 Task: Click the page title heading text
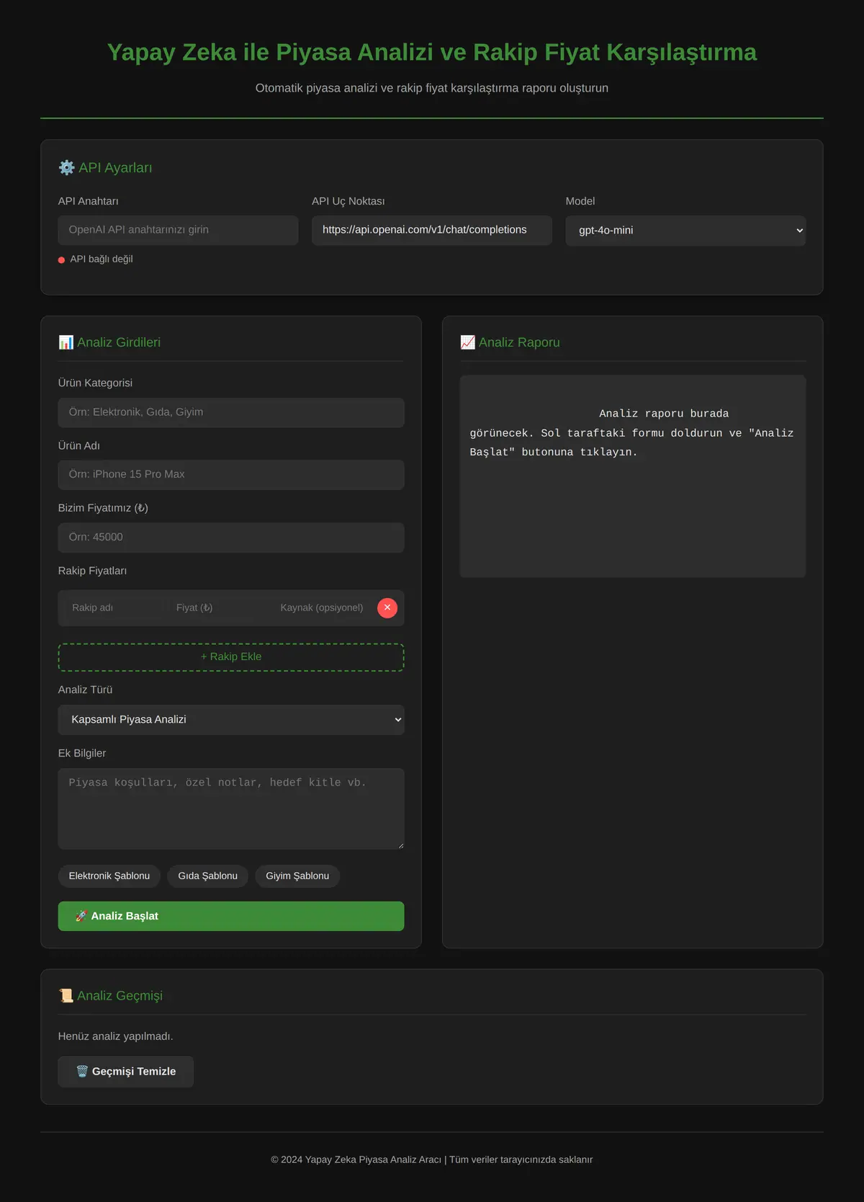[432, 53]
